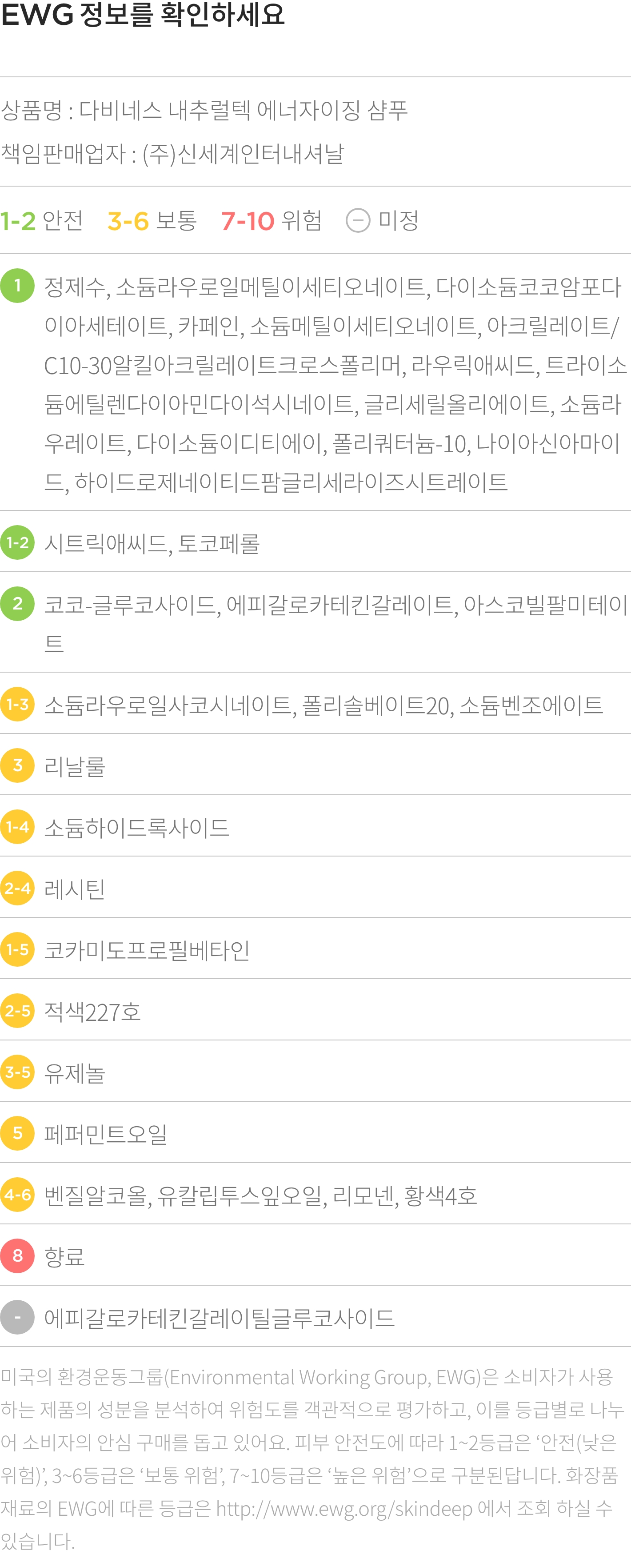Click the 유제놀 ingredient row
This screenshot has width=631, height=1554.
[315, 1072]
